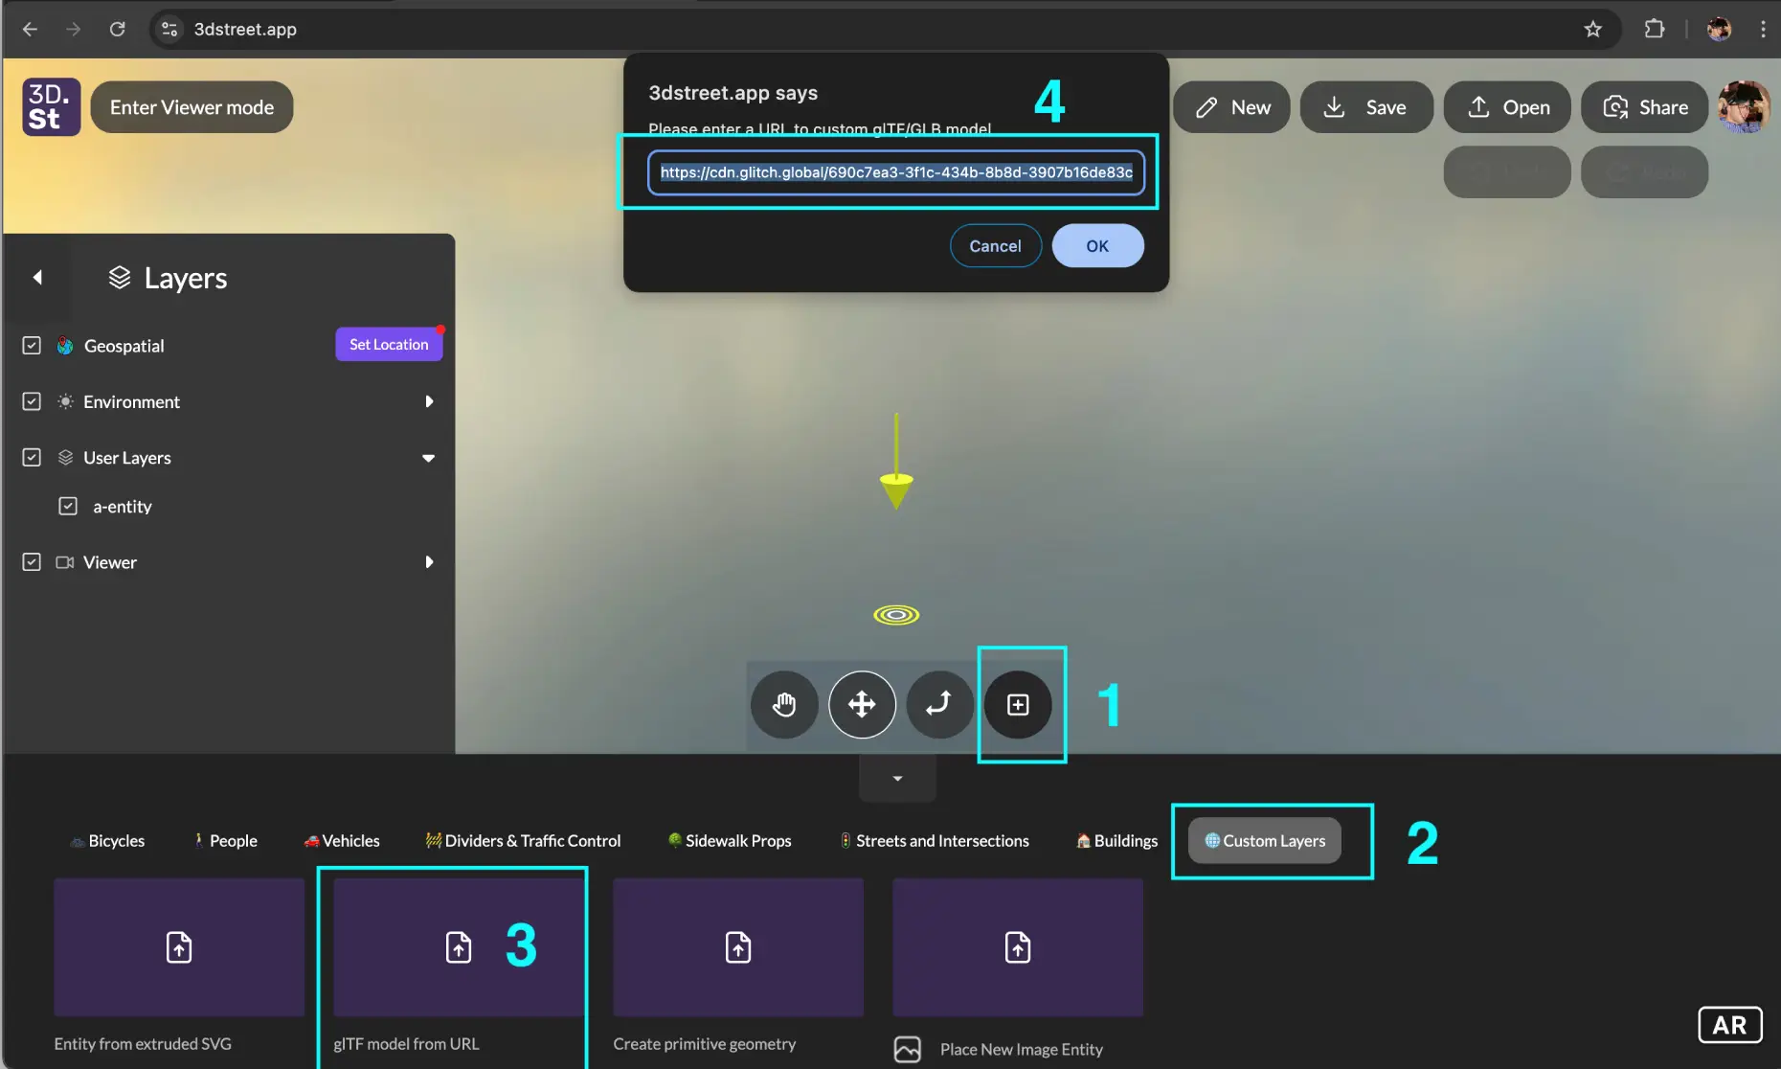Click inside the glTF URL input field
1781x1069 pixels.
(x=896, y=172)
